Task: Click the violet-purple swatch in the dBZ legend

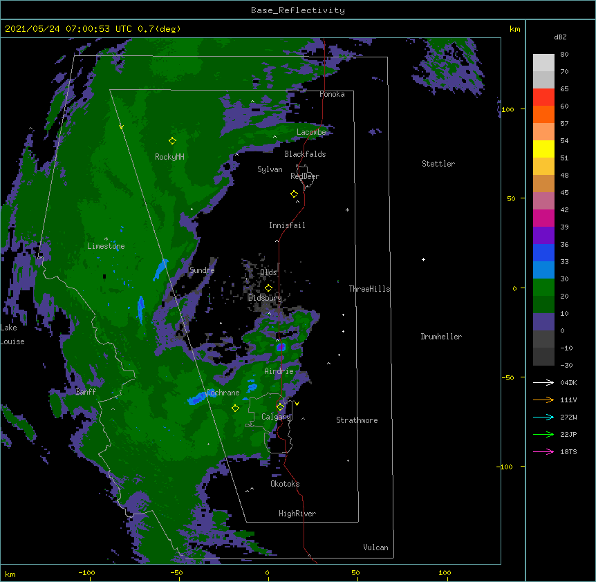Action: (x=543, y=236)
